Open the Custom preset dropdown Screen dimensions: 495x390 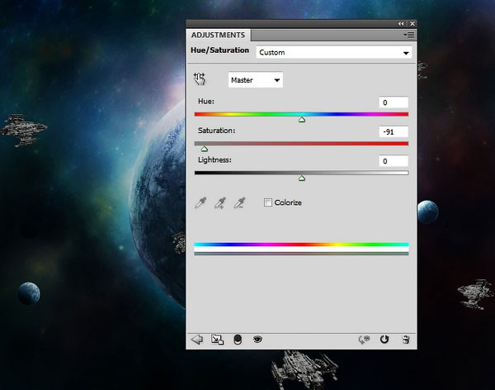pos(333,52)
